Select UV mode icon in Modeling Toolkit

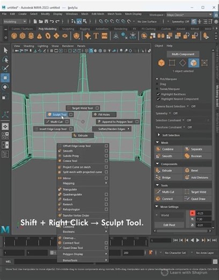[x=205, y=63]
